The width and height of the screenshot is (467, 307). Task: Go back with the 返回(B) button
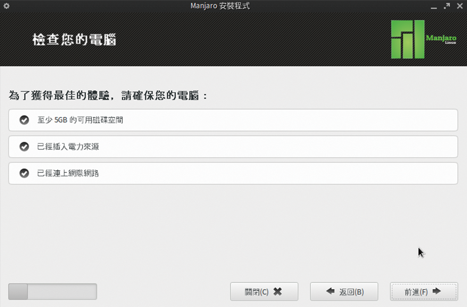[344, 291]
